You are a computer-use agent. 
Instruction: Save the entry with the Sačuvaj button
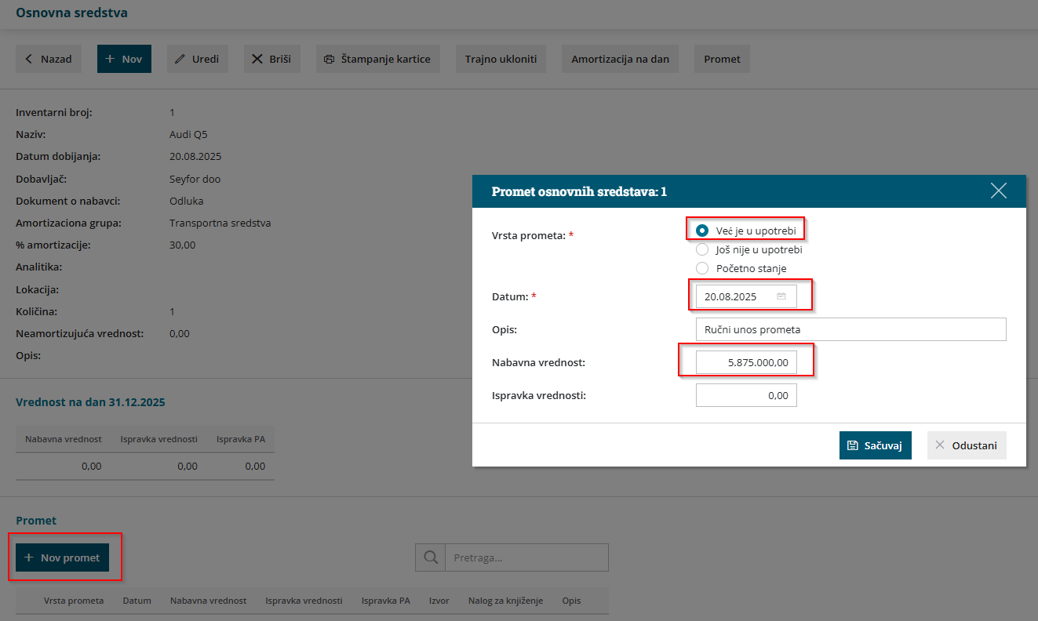click(x=876, y=445)
